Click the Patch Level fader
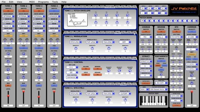Screen dimensions: 200x112 (192, 91)
